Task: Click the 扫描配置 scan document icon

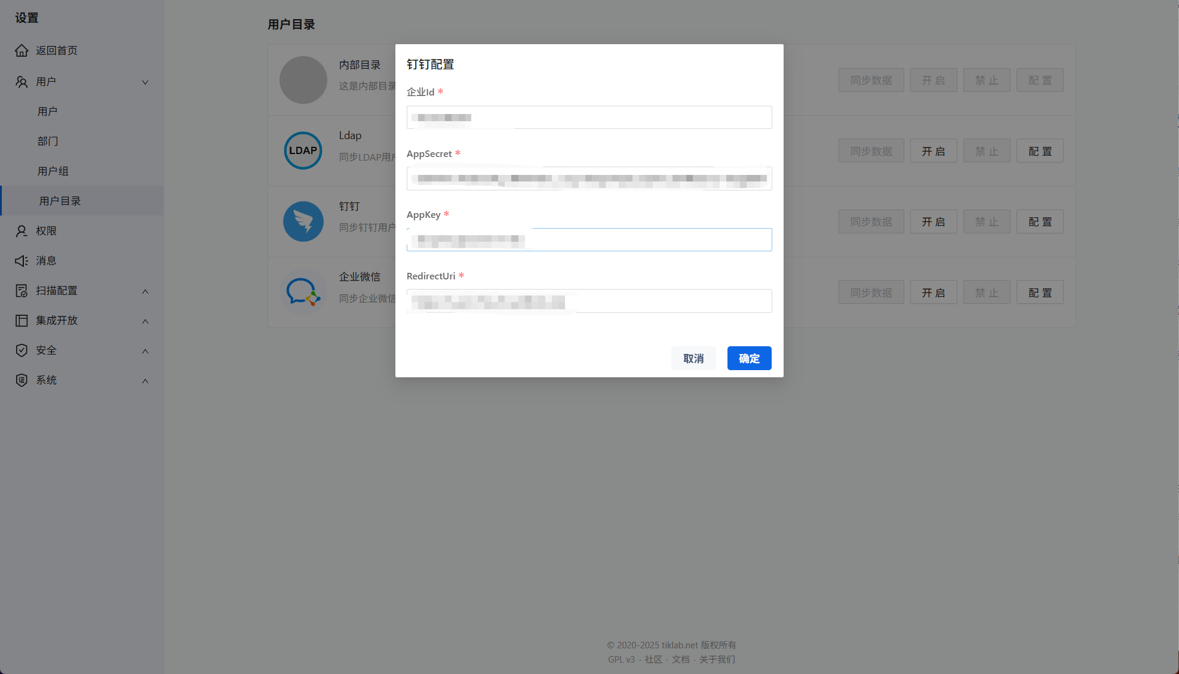Action: coord(22,291)
